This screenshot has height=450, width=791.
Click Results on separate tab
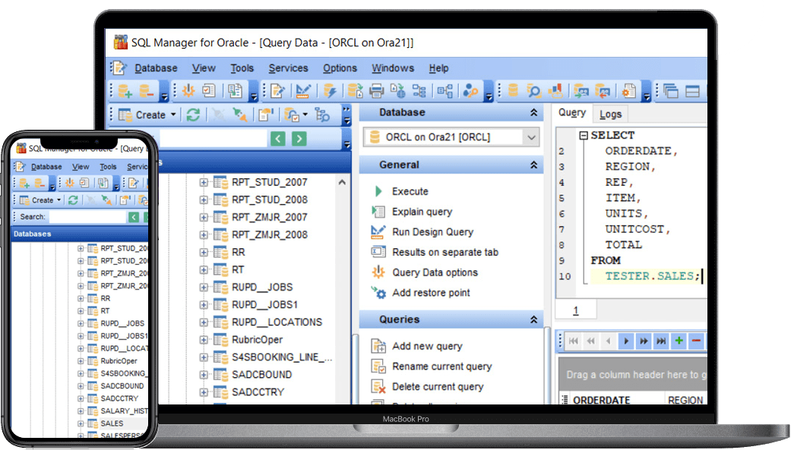[445, 252]
